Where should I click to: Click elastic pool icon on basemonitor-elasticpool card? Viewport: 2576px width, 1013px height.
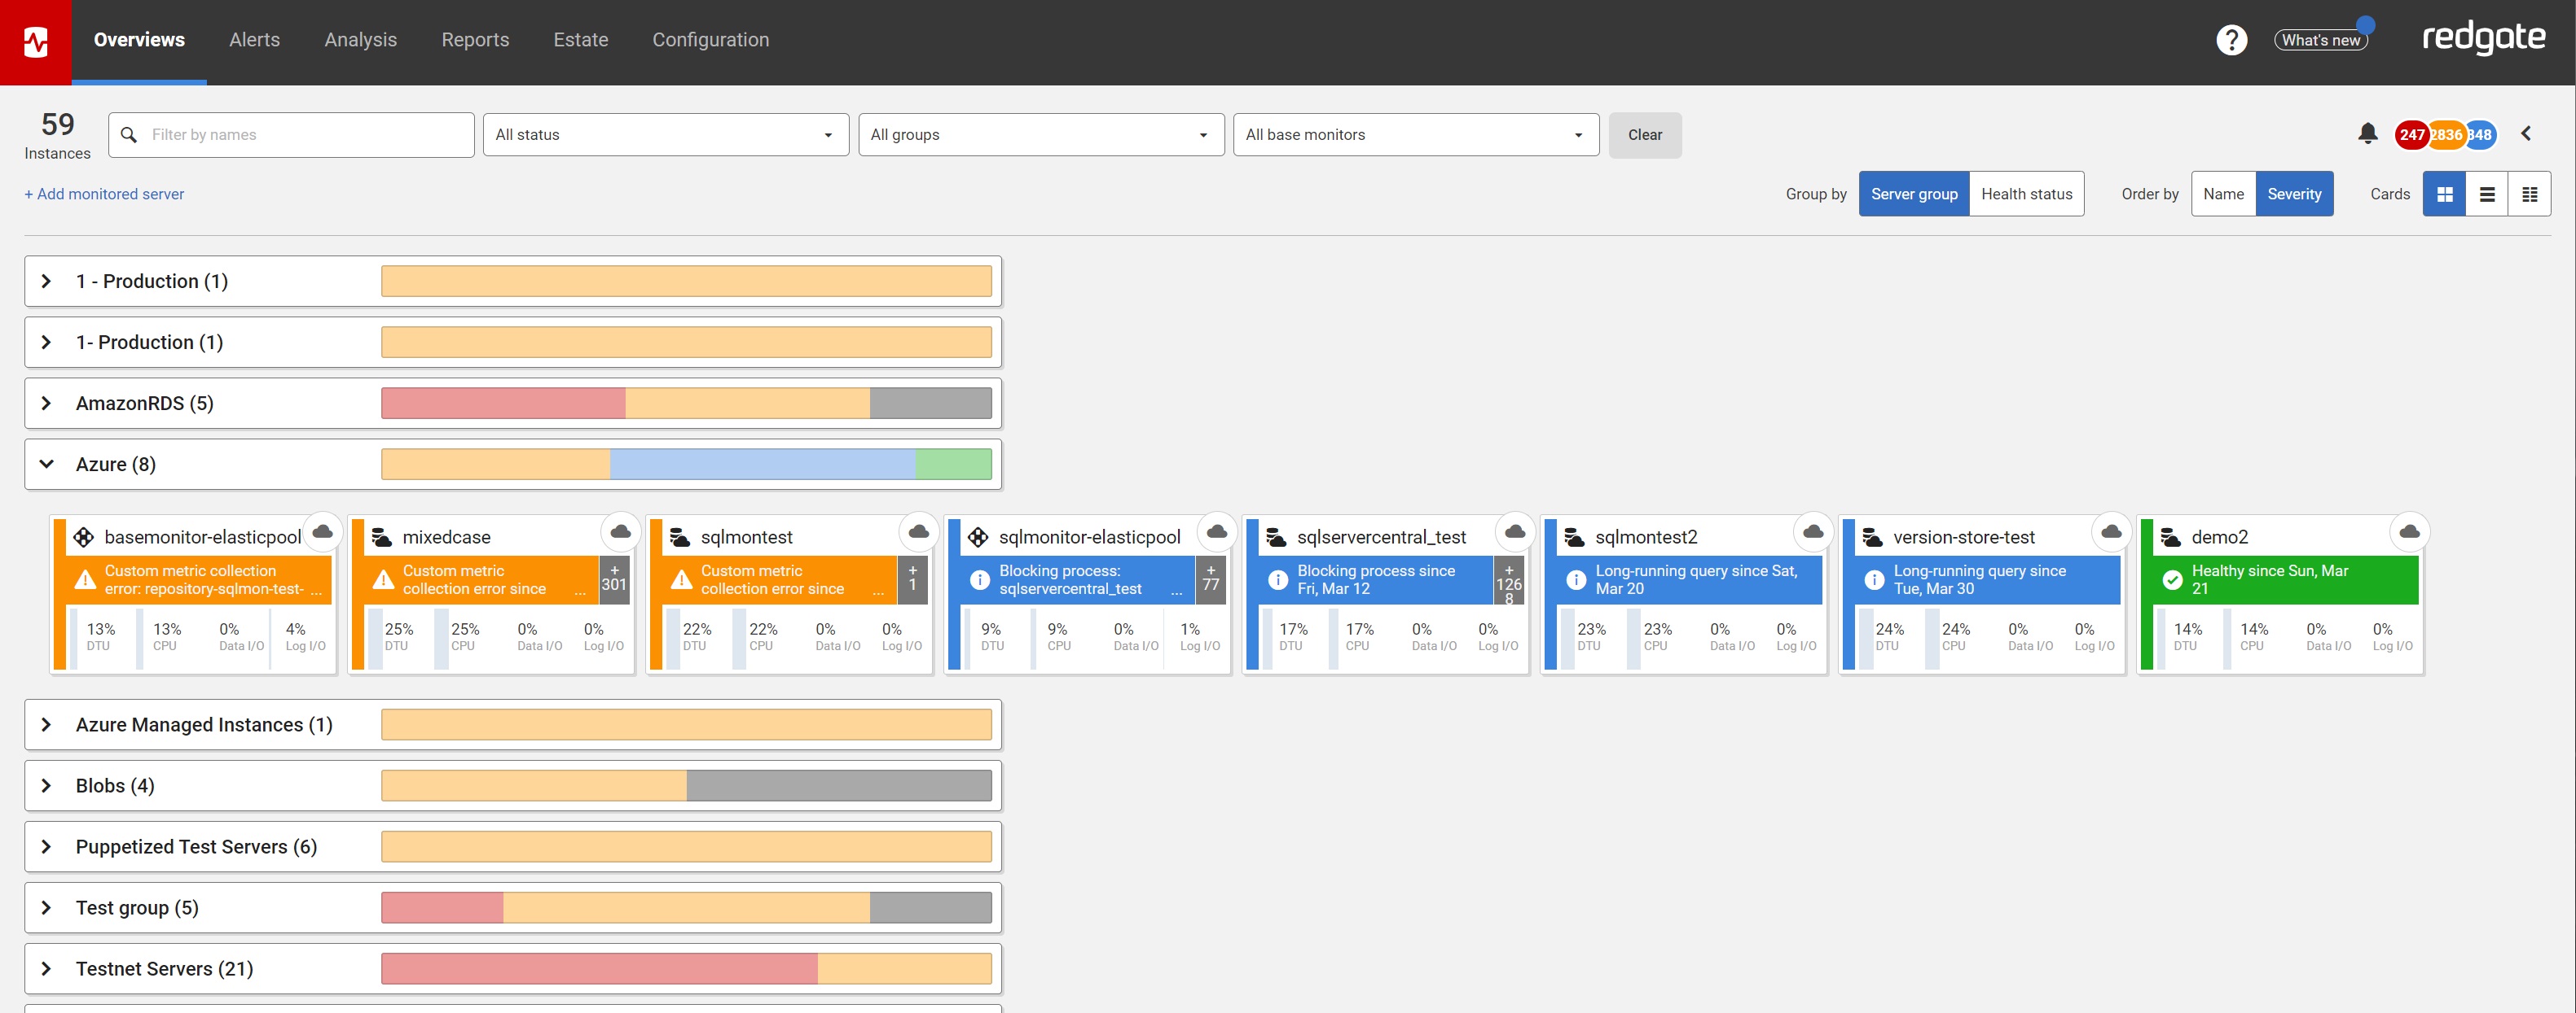[84, 538]
